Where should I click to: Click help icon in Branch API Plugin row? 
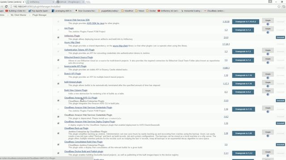coord(268,78)
